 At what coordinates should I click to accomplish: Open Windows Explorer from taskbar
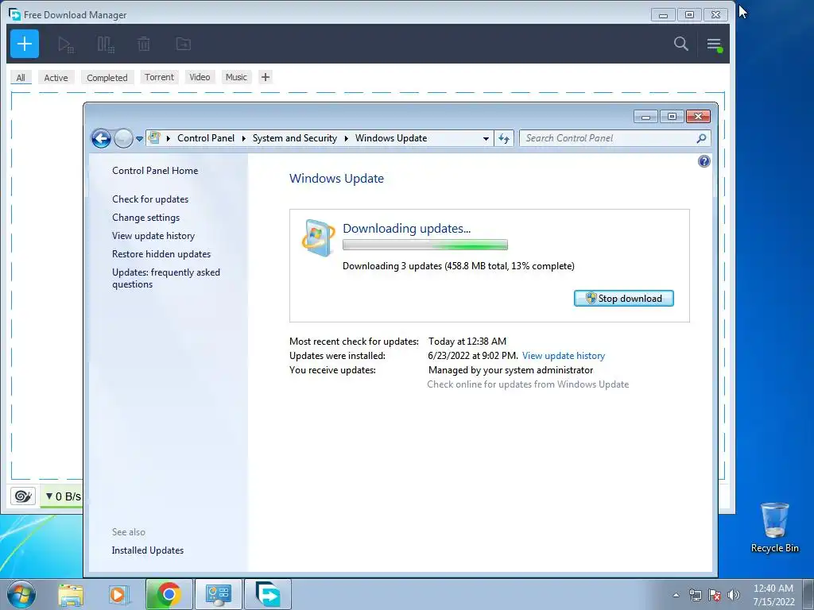[x=71, y=594]
